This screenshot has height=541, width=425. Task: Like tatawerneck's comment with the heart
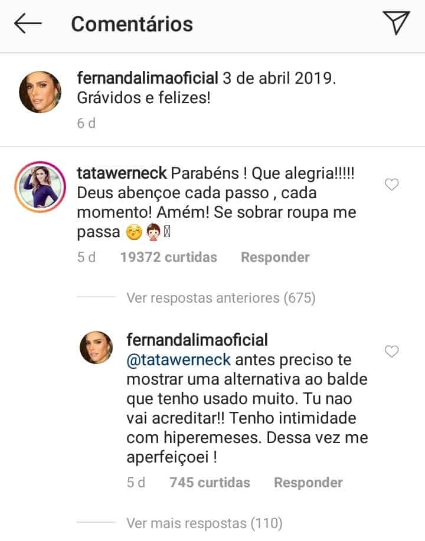click(391, 185)
